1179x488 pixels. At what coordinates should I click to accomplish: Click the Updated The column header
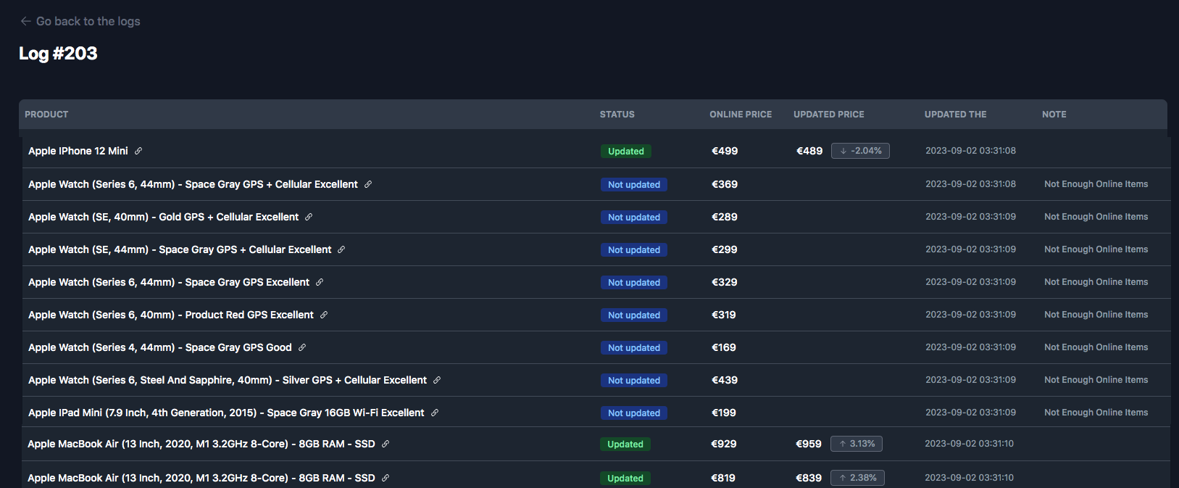955,115
